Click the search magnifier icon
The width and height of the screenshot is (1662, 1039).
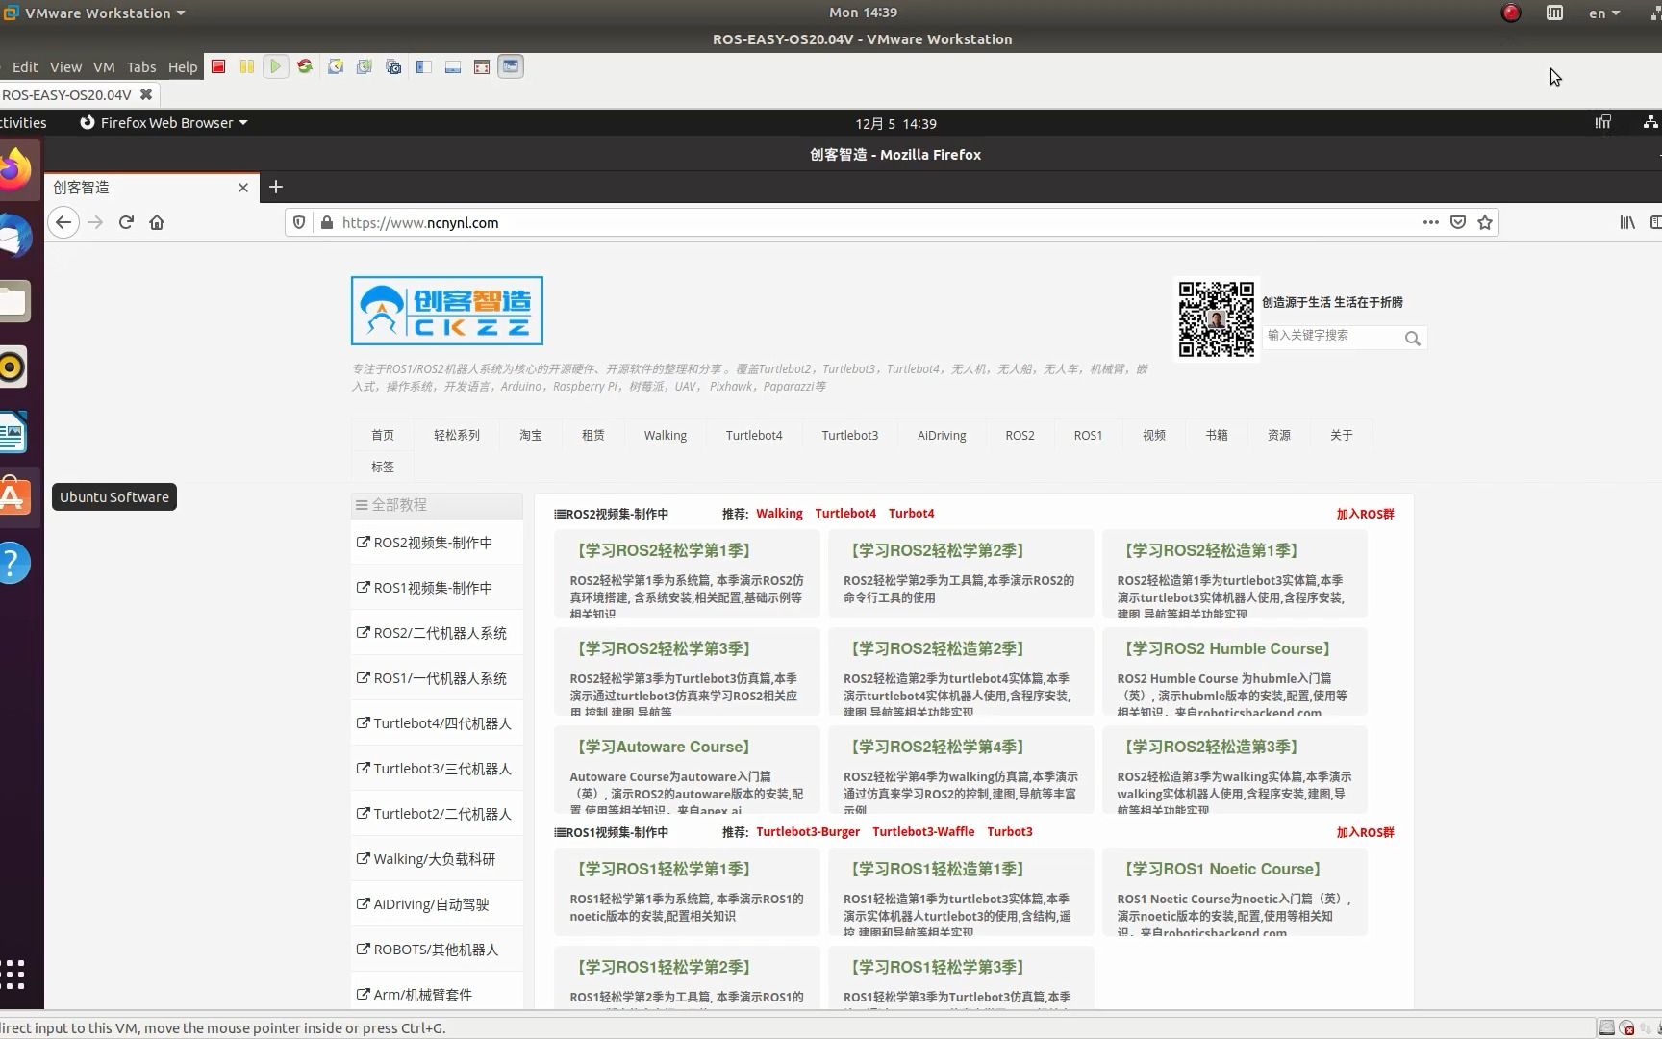click(1412, 338)
